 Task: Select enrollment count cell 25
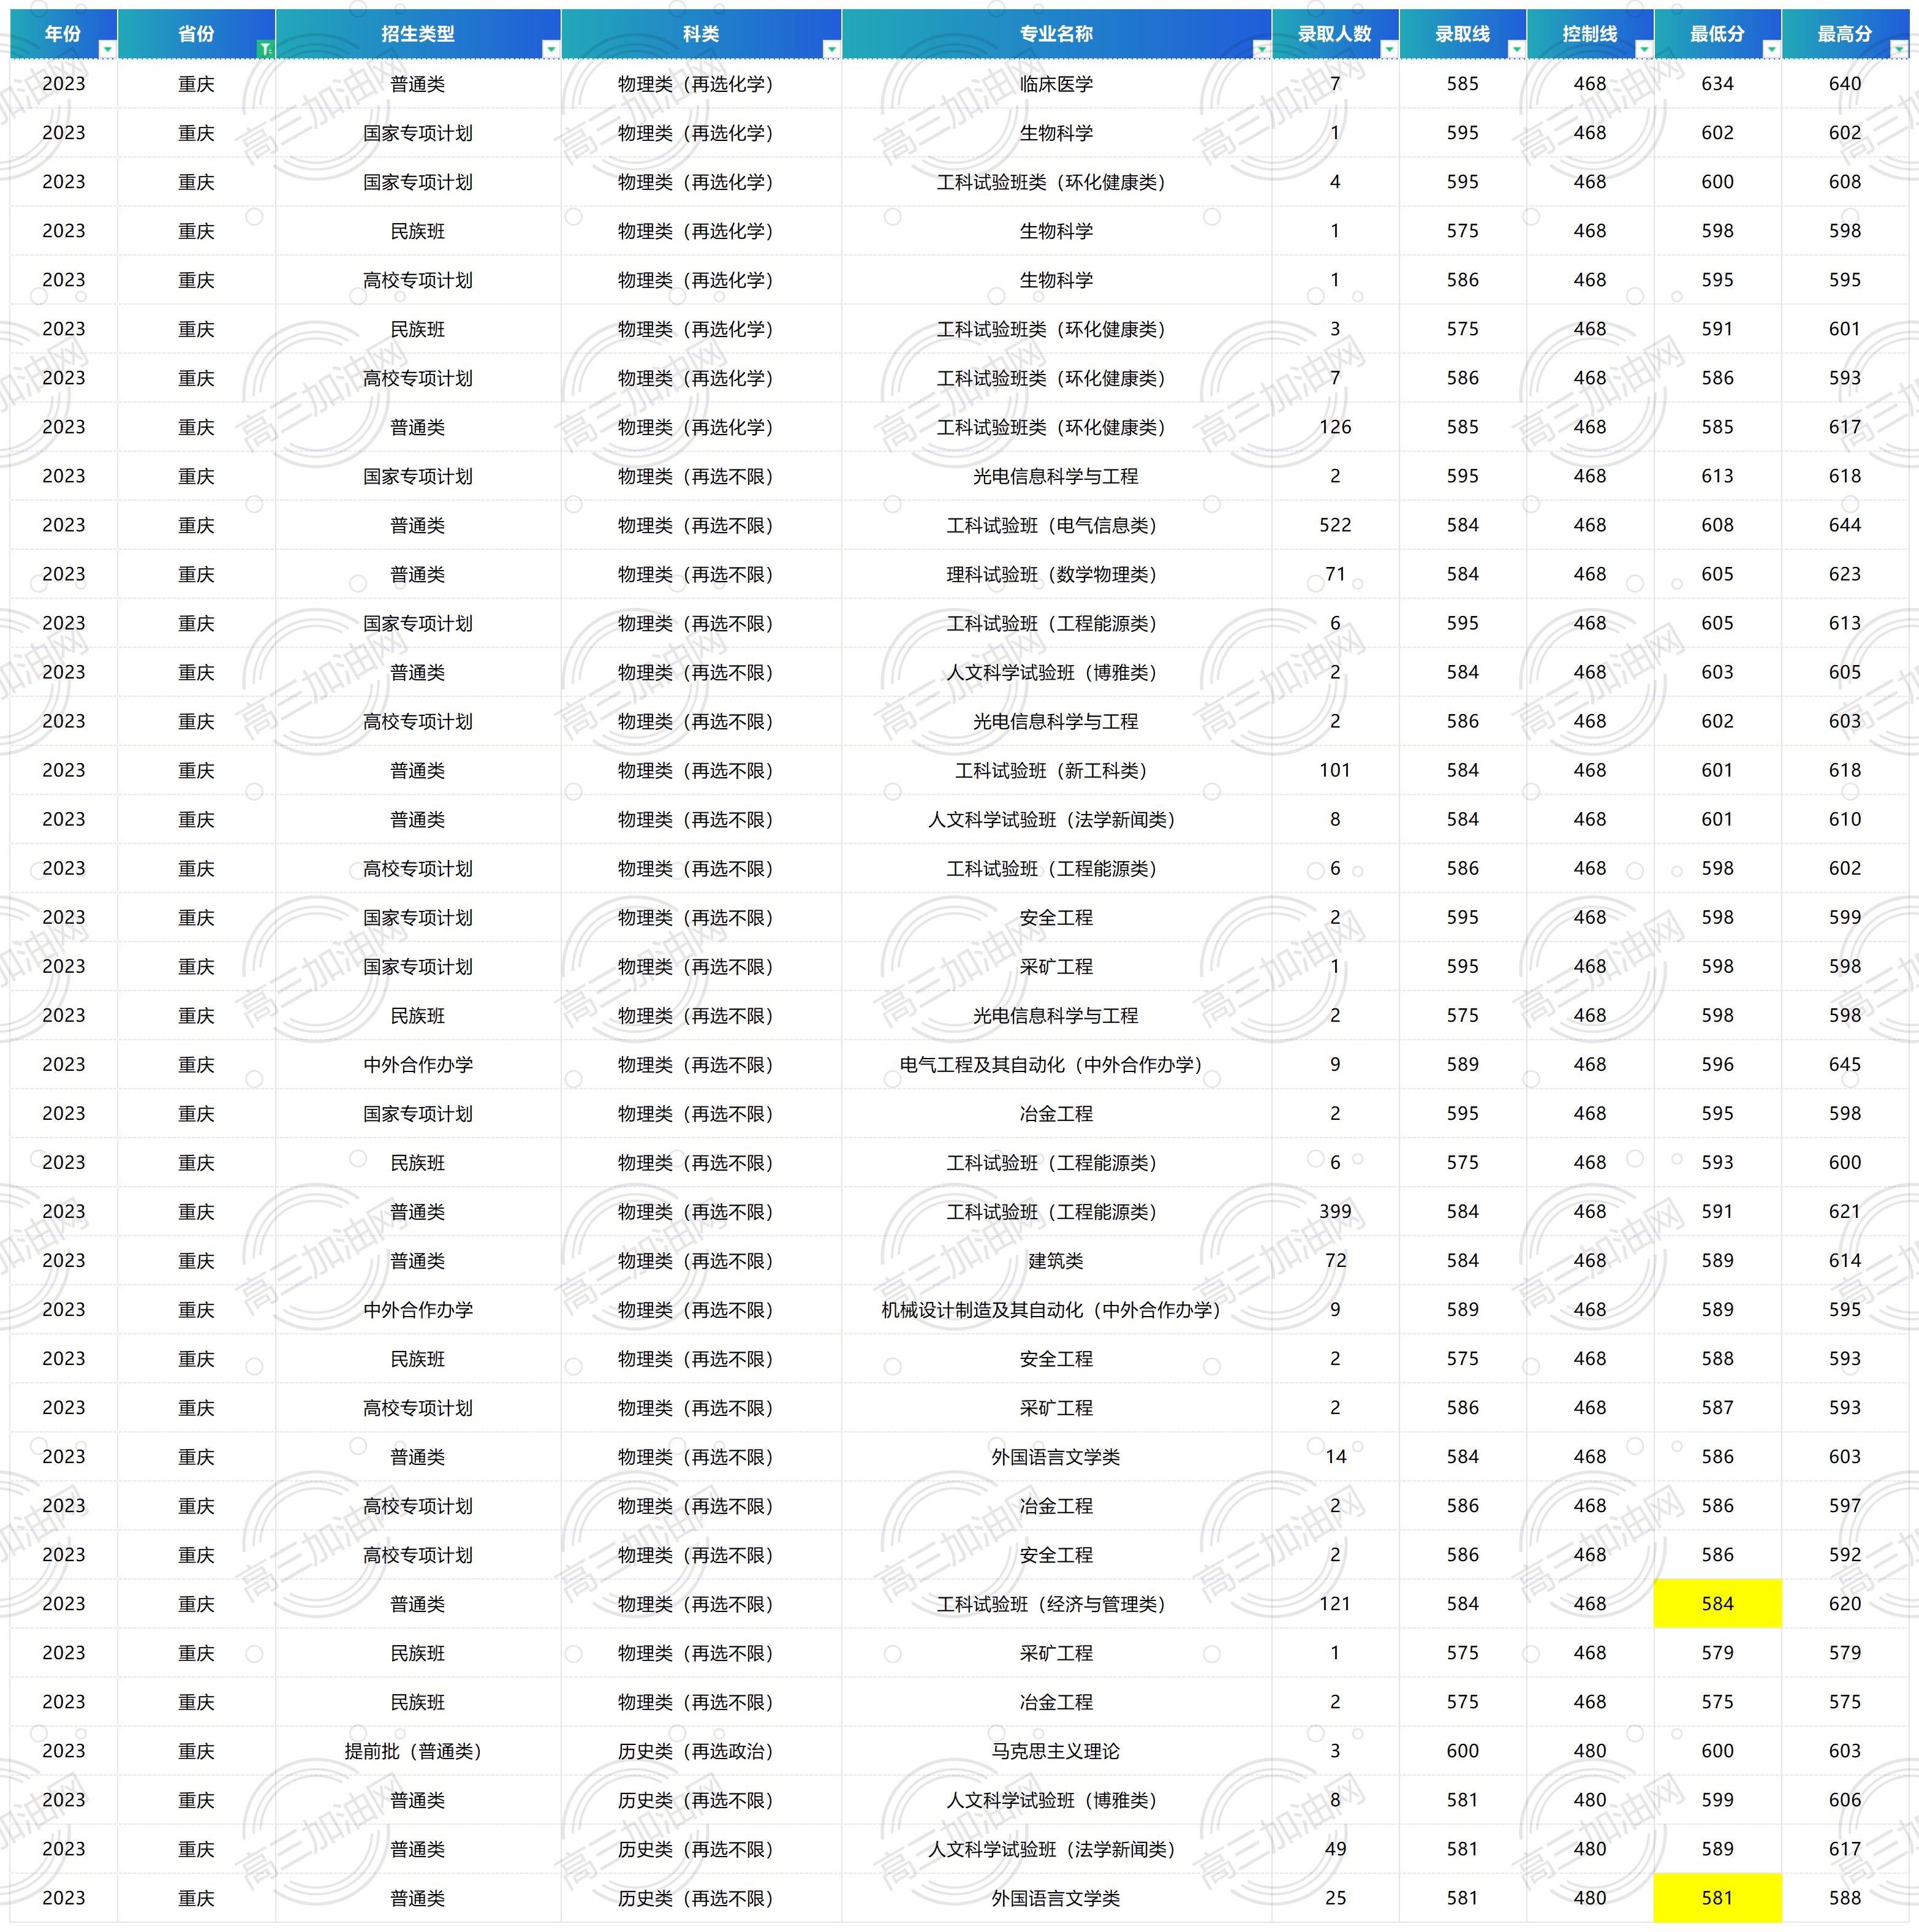point(1335,1898)
